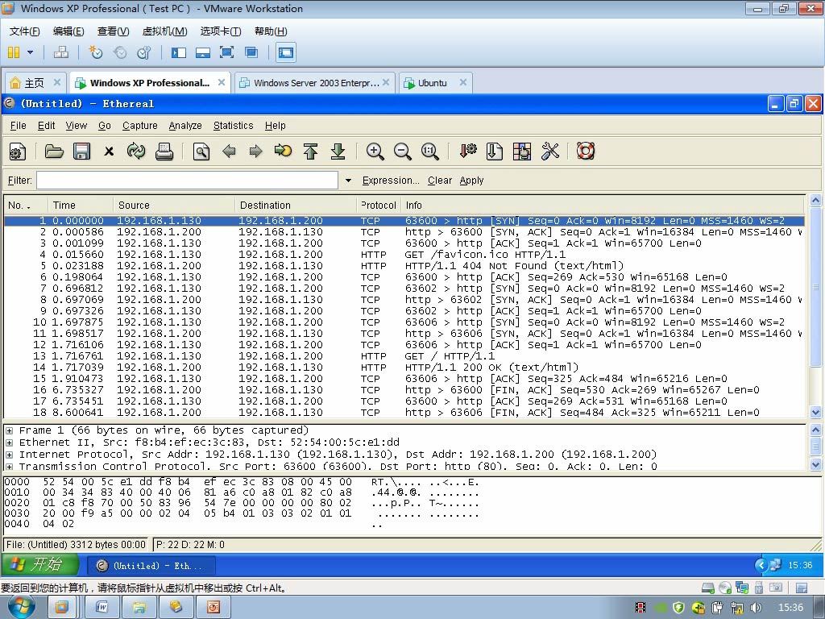The image size is (825, 619).
Task: Open the Capture menu in Ethereal
Action: click(x=140, y=126)
